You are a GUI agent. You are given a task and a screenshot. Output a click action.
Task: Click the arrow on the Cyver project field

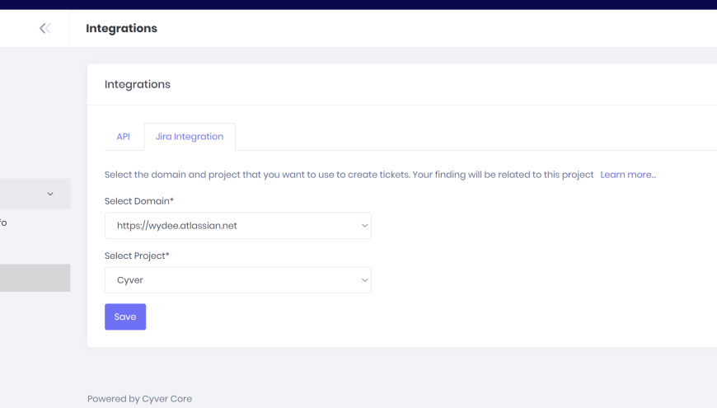[x=365, y=280]
